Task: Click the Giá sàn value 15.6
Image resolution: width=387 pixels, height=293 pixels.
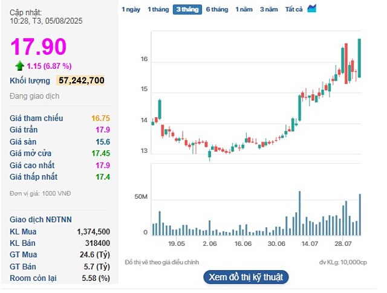Action: (103, 141)
